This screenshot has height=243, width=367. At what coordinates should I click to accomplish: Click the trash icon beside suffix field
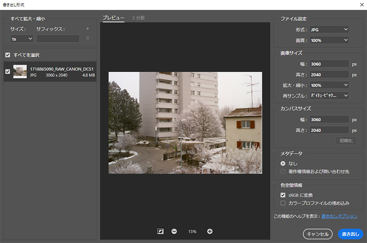88,38
